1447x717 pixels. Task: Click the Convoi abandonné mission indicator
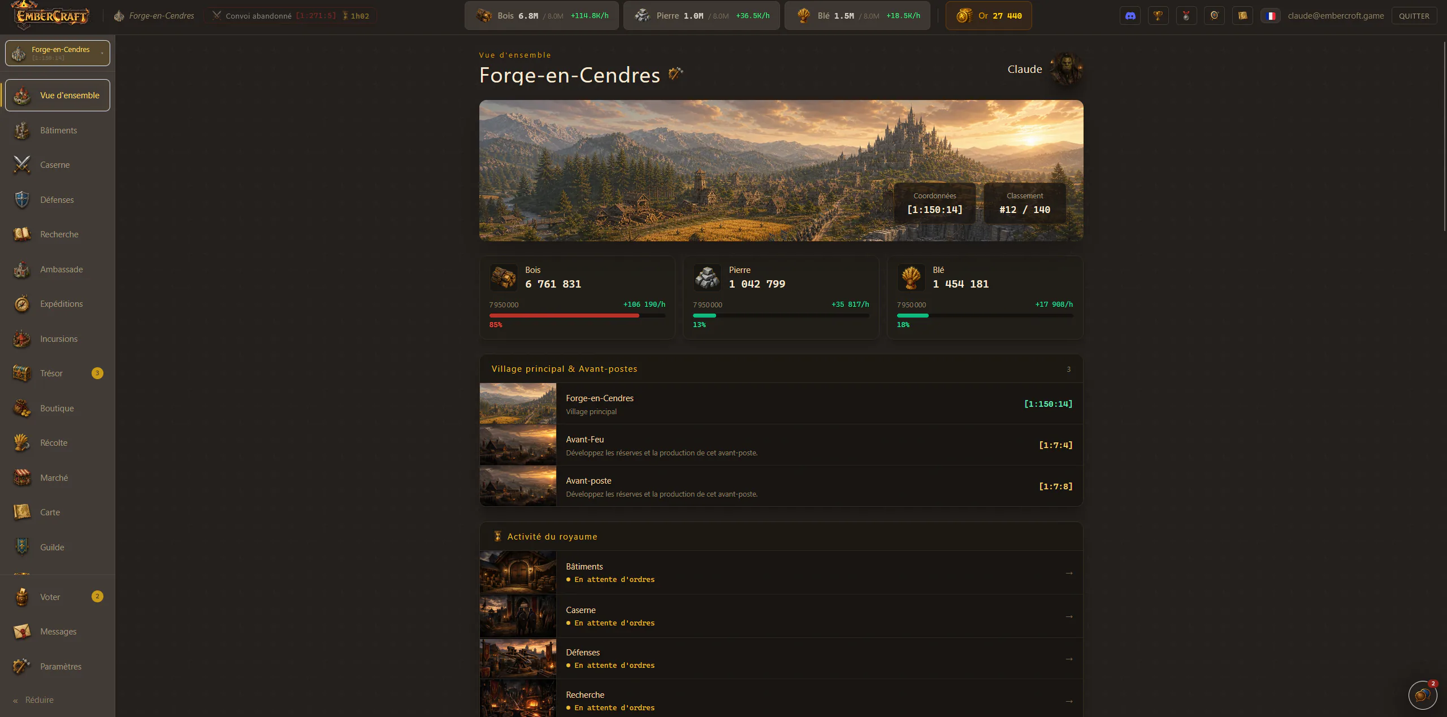(291, 16)
